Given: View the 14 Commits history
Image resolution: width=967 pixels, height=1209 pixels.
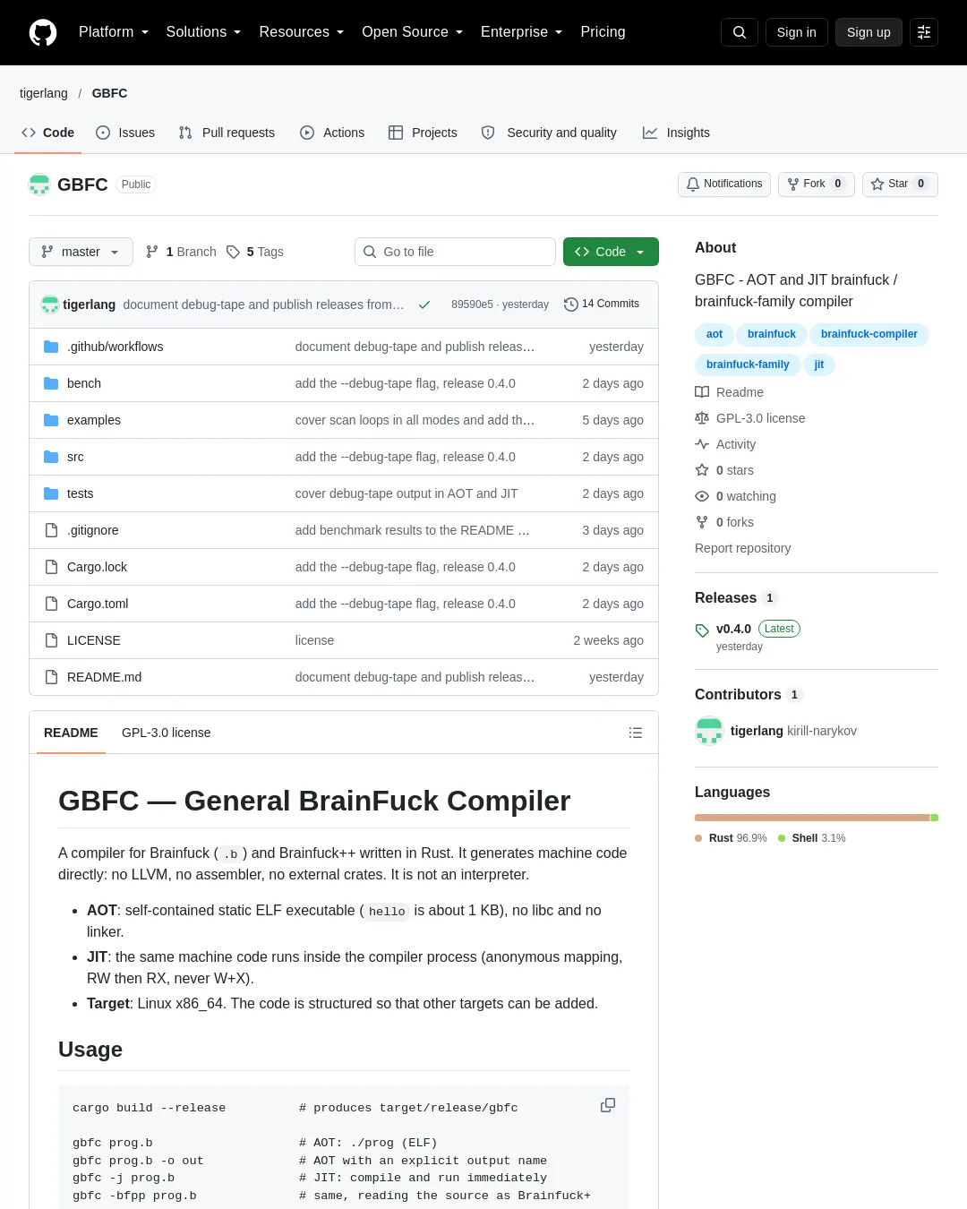Looking at the screenshot, I should click(602, 304).
